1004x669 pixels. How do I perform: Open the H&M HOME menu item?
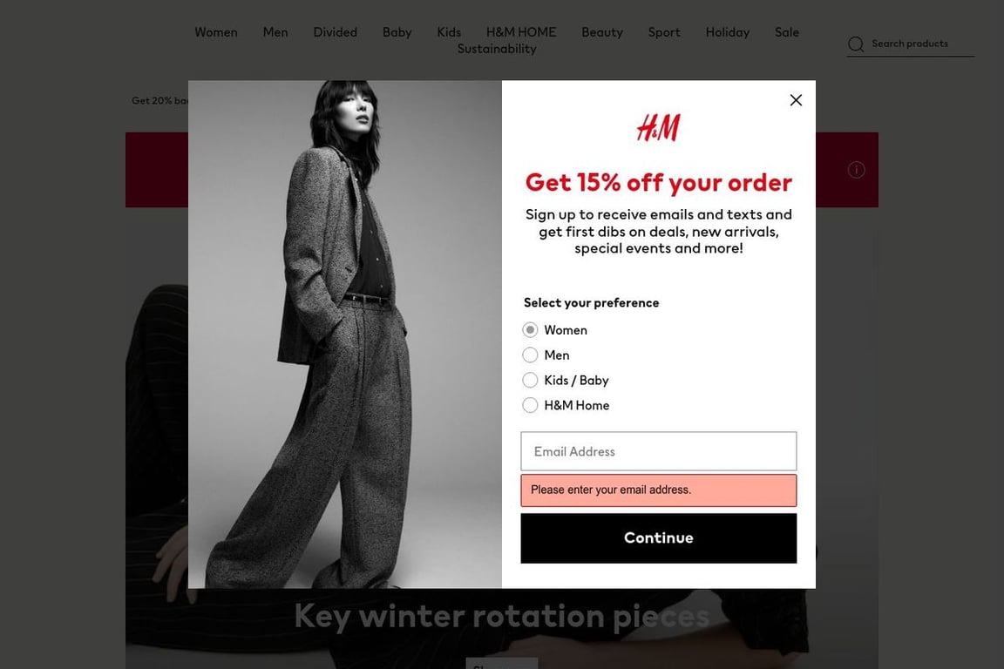point(520,32)
